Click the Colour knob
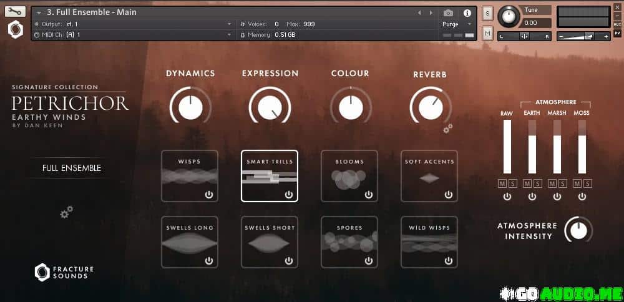This screenshot has height=302, width=624. point(351,107)
